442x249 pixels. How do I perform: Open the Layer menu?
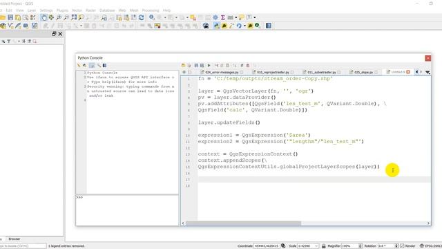click(x=32, y=10)
